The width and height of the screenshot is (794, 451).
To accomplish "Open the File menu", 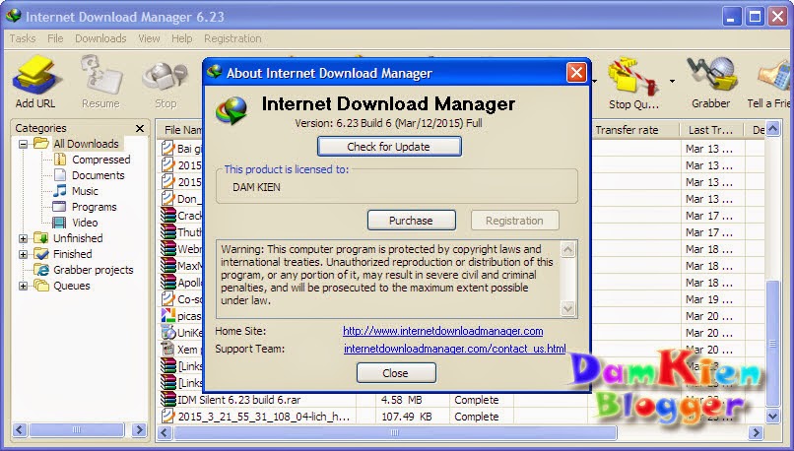I will tap(55, 38).
